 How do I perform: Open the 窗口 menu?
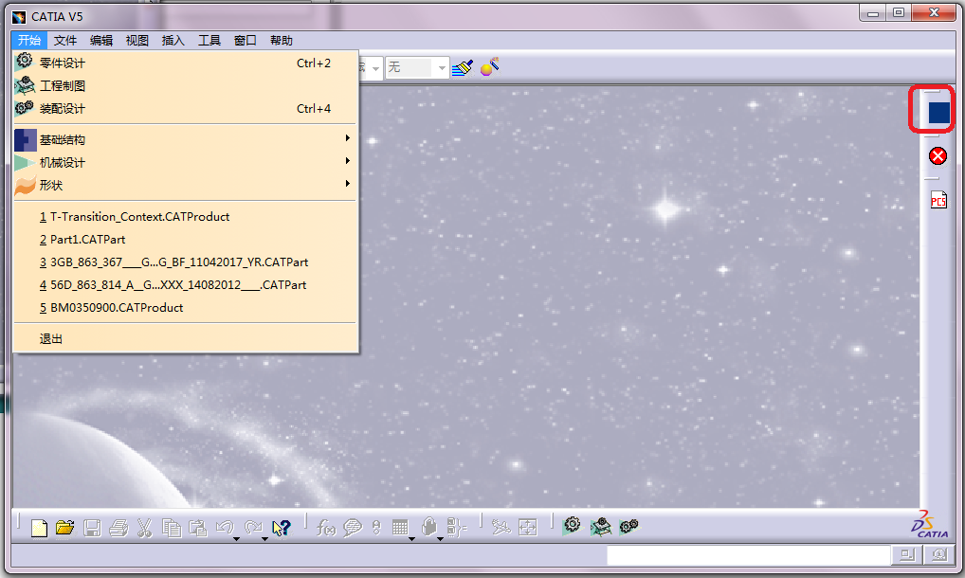point(245,41)
